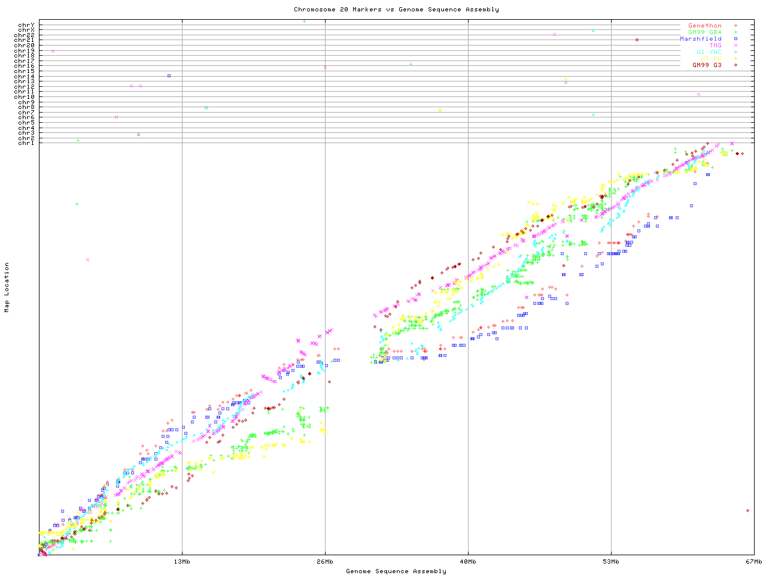
Task: Click the Genome Sequence Assembly x-axis label
Action: [396, 571]
